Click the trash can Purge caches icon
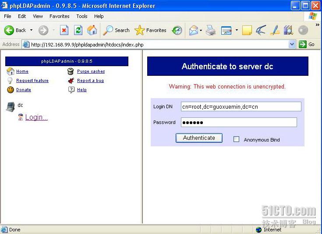The image size is (322, 234). point(71,71)
